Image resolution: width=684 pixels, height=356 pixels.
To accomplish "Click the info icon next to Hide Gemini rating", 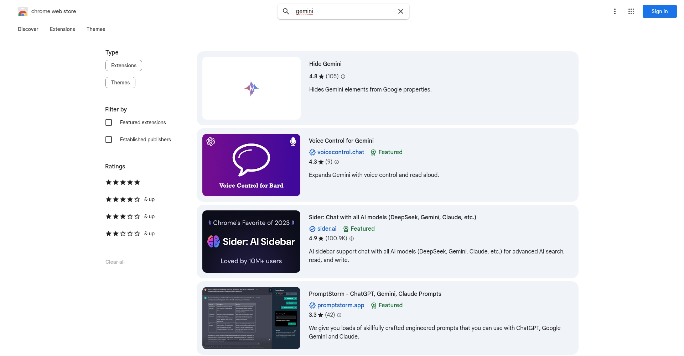I will coord(343,77).
